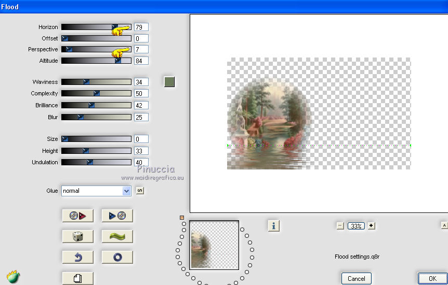Click the dice randomize button

pos(78,236)
